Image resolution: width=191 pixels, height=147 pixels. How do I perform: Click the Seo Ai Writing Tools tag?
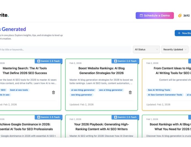tap(159, 90)
